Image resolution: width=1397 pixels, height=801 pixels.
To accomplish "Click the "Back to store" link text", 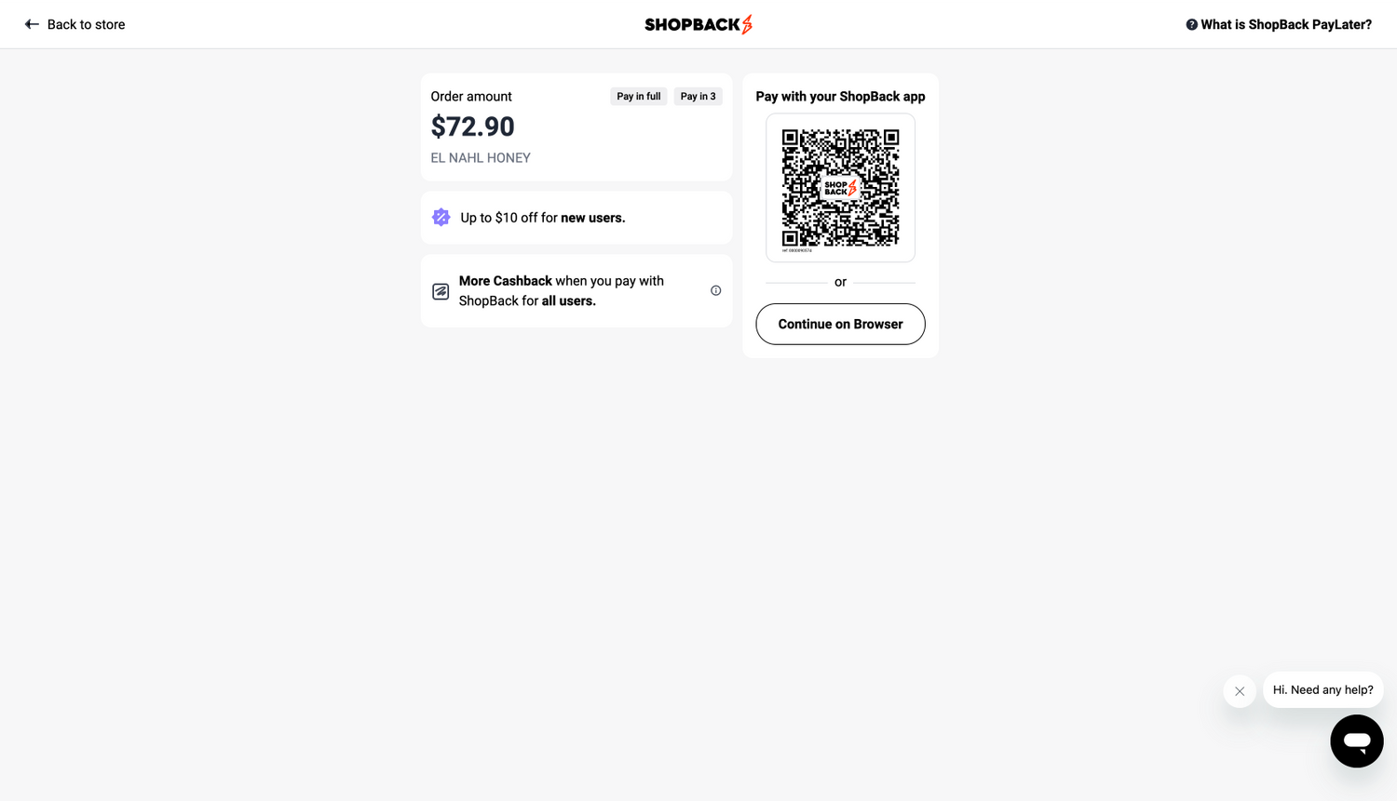I will click(x=86, y=24).
